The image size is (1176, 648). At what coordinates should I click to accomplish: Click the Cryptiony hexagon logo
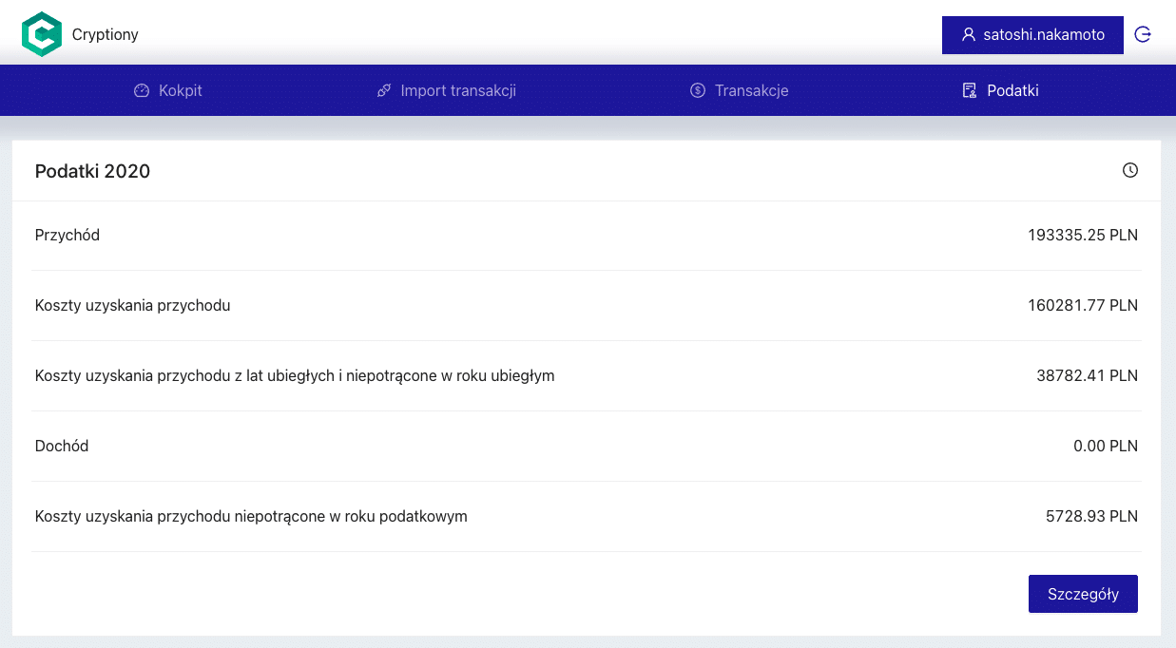click(42, 34)
